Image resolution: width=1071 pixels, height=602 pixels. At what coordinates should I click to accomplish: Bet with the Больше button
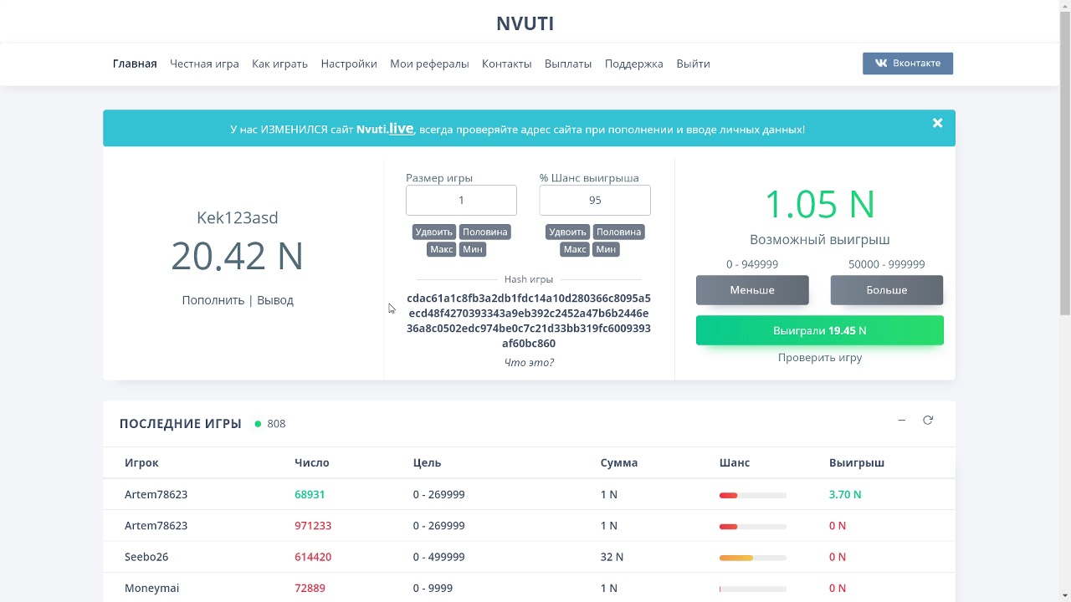[887, 290]
